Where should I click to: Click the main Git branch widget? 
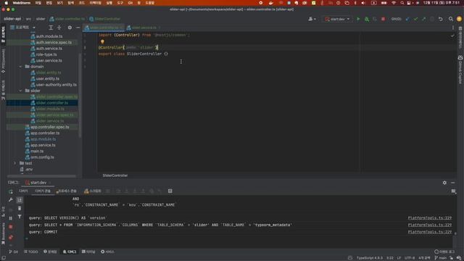pyautogui.click(x=441, y=258)
